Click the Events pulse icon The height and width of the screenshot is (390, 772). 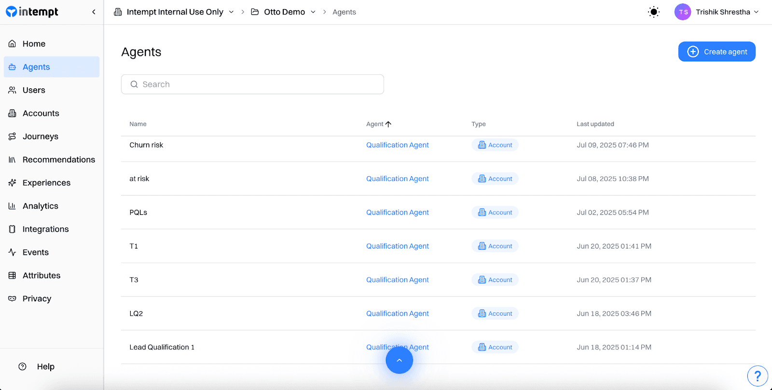(13, 252)
